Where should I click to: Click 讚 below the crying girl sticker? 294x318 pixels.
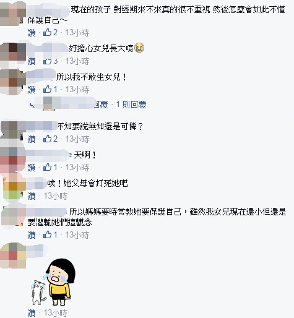(32, 313)
